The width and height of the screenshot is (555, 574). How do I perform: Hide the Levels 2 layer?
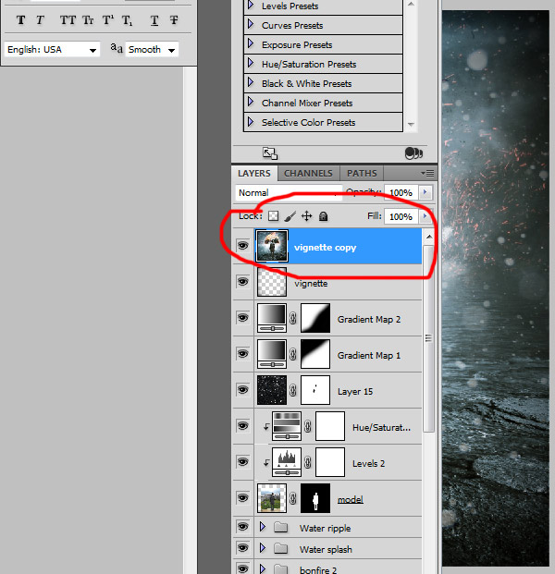(x=242, y=461)
